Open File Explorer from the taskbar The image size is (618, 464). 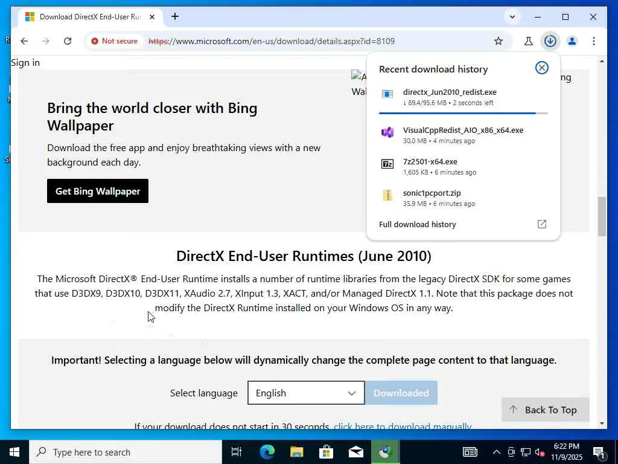click(x=296, y=452)
